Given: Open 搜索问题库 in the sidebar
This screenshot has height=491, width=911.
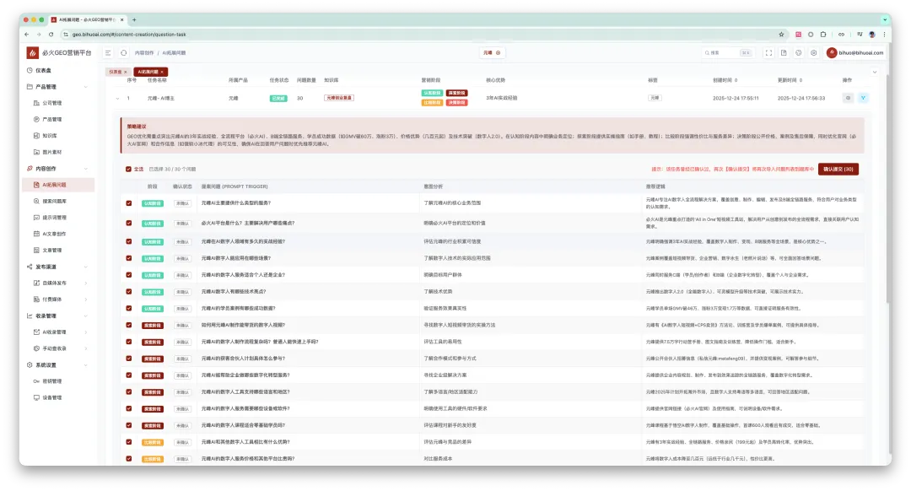Looking at the screenshot, I should pyautogui.click(x=57, y=201).
